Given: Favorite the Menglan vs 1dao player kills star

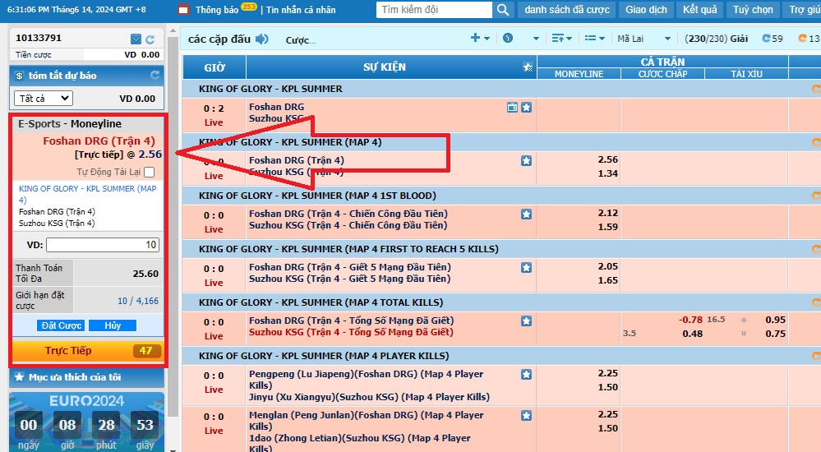Looking at the screenshot, I should [526, 415].
